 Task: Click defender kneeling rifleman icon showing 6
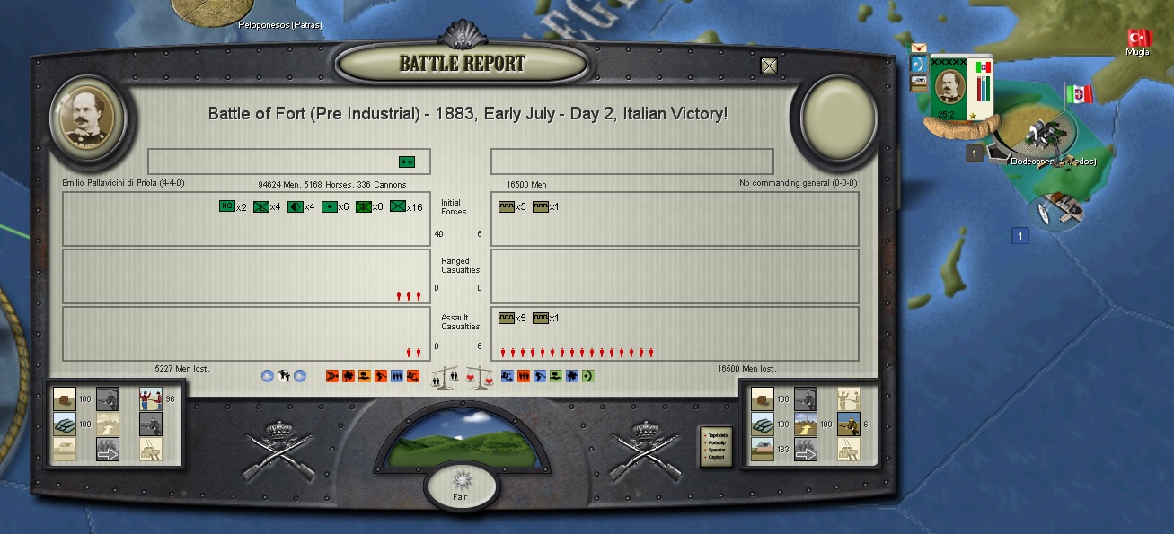848,424
